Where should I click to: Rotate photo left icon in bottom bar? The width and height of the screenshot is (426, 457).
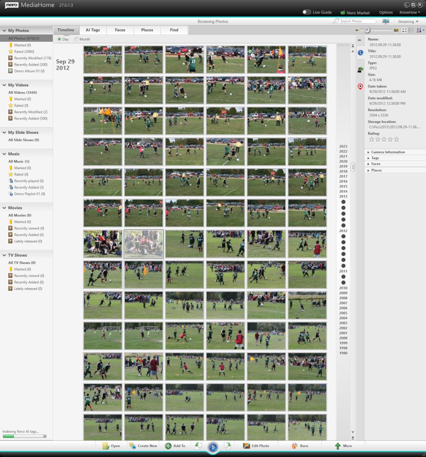point(198,446)
